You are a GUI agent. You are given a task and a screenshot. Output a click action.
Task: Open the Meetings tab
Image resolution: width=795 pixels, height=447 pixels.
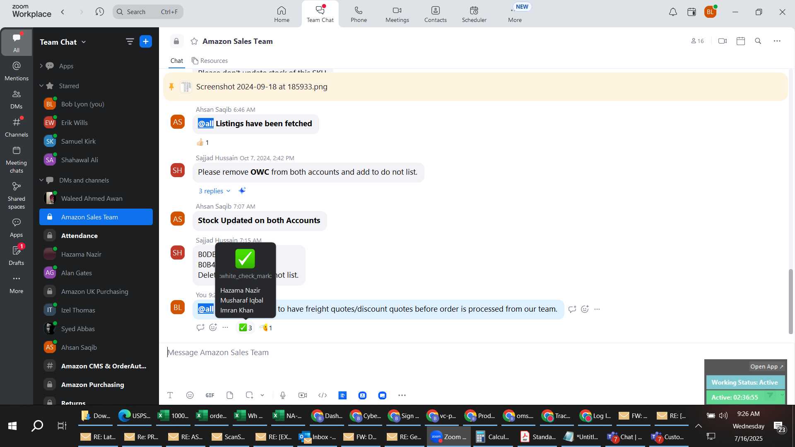397,14
